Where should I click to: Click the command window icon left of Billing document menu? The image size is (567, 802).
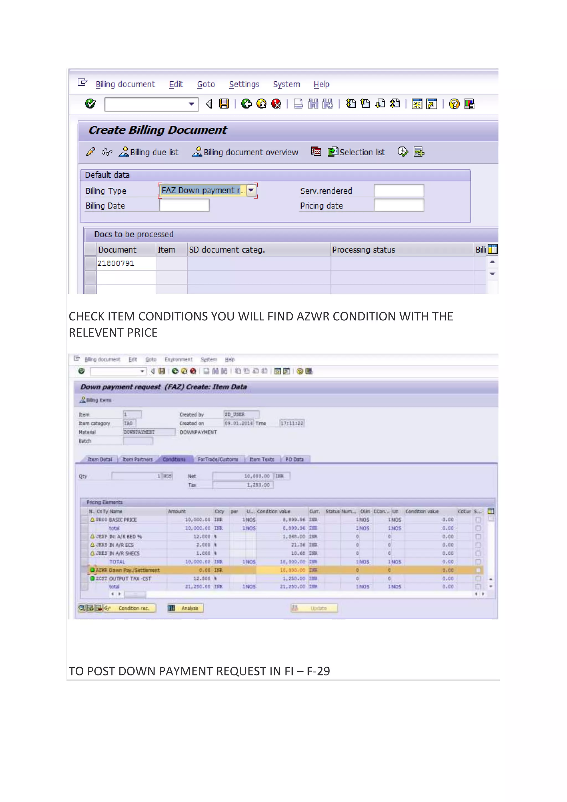83,83
